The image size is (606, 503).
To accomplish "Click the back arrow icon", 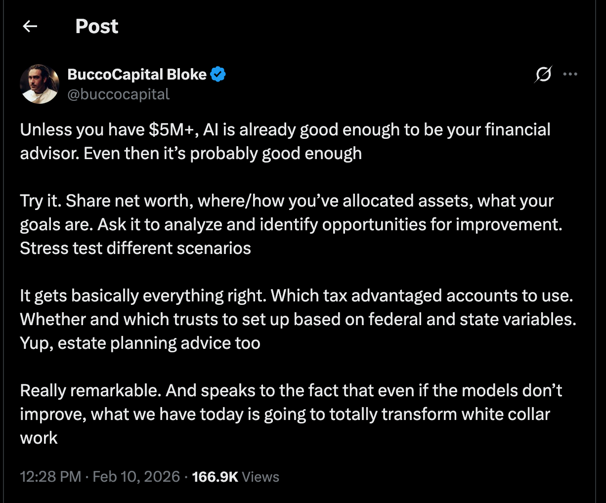I will point(30,26).
